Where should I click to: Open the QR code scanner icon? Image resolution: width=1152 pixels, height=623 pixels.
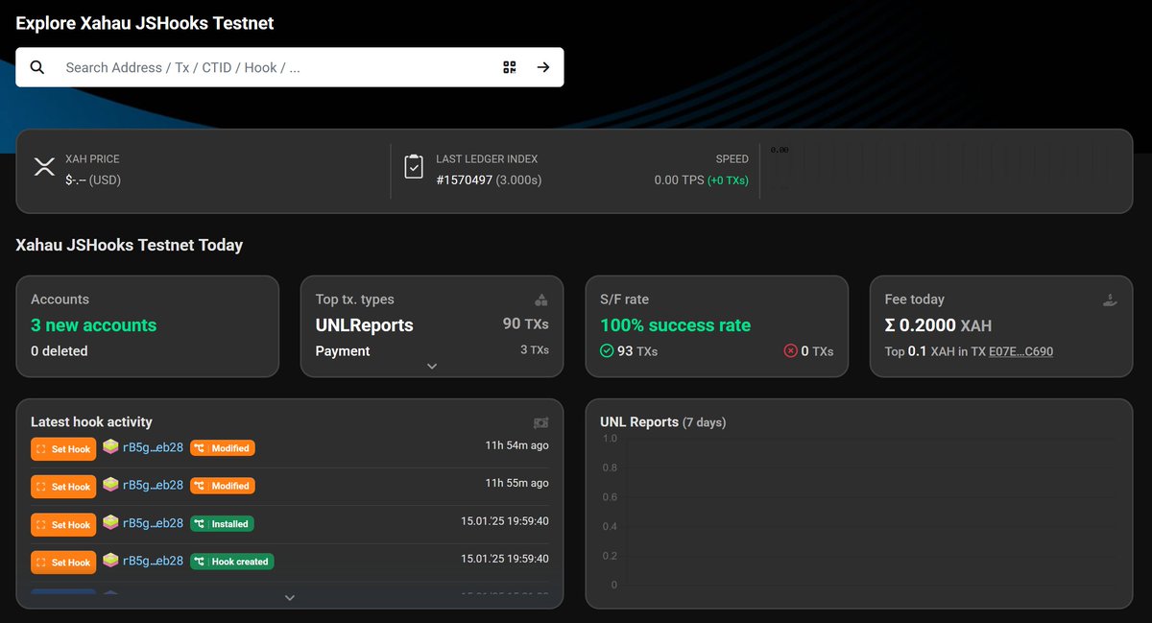click(x=510, y=67)
